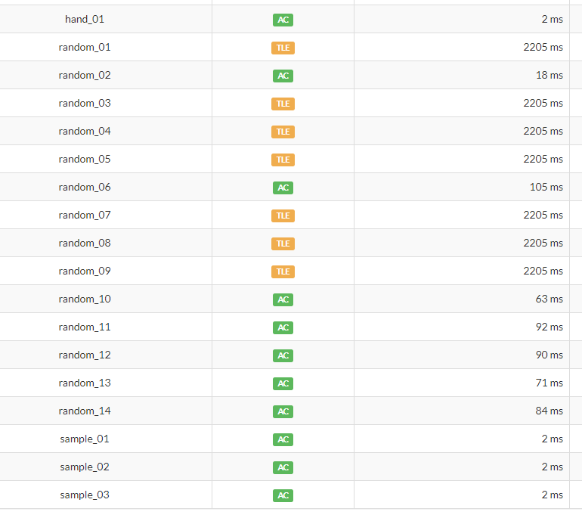Click the 90 ms execution time
The image size is (582, 518).
tap(549, 355)
